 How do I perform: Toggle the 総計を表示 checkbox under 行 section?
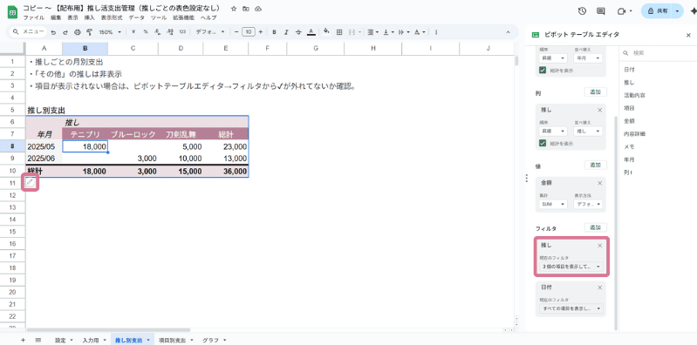coord(543,70)
